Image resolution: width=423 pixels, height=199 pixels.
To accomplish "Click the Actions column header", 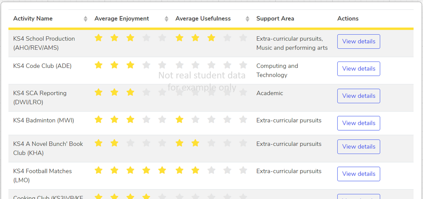I will click(x=348, y=19).
